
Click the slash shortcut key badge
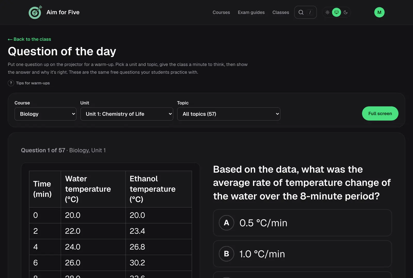[310, 12]
